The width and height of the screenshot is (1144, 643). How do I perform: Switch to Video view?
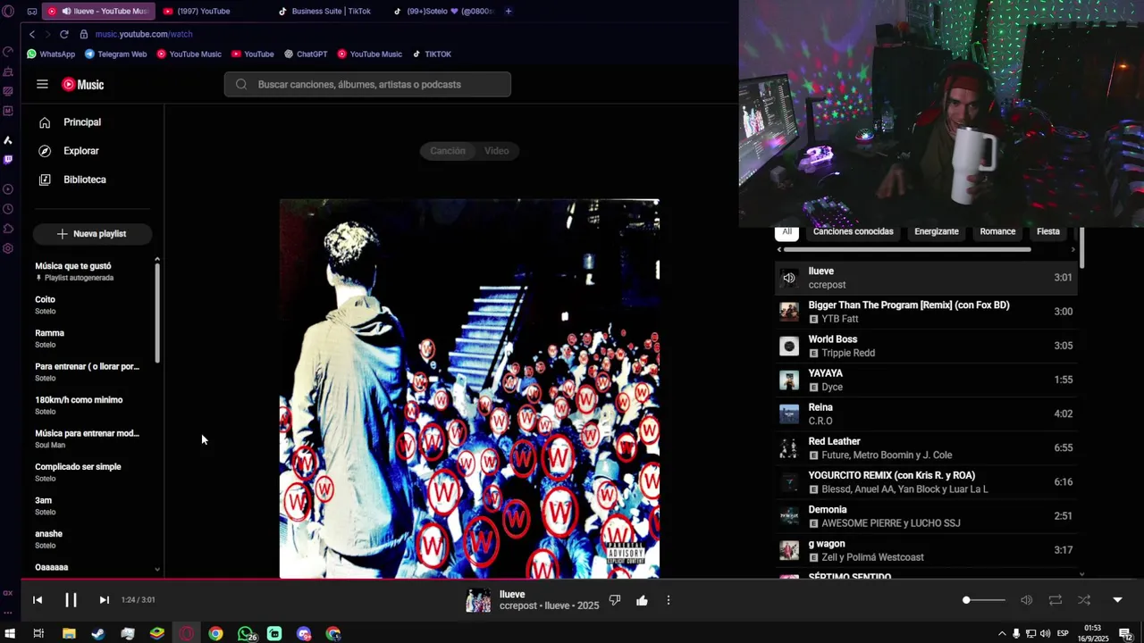coord(497,151)
